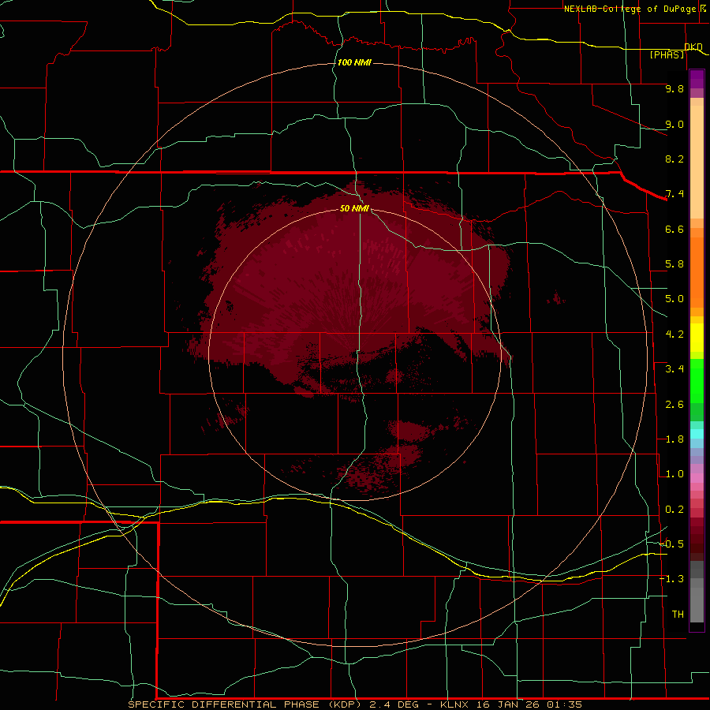Click the -0.5 value on the scale

[671, 544]
